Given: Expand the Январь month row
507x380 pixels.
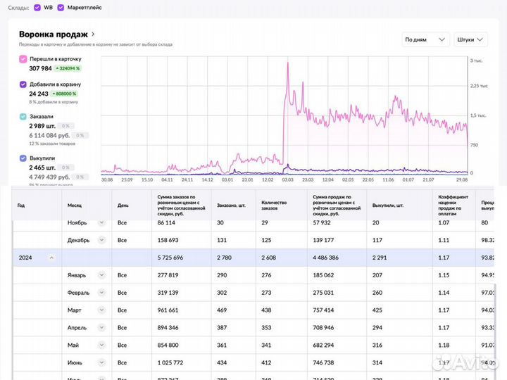Looking at the screenshot, I should [101, 275].
